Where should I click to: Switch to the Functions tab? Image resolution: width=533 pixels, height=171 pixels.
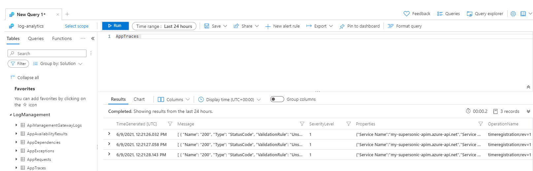pos(62,38)
